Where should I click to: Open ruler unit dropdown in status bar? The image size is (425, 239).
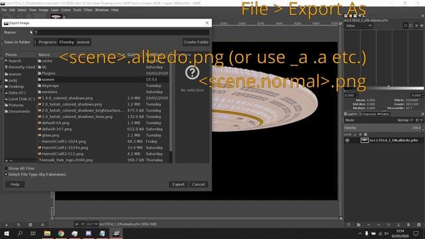80,224
